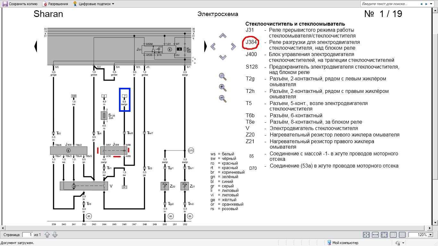Go to next page arrow
Image resolution: width=438 pixels, height=246 pixels.
point(55,235)
